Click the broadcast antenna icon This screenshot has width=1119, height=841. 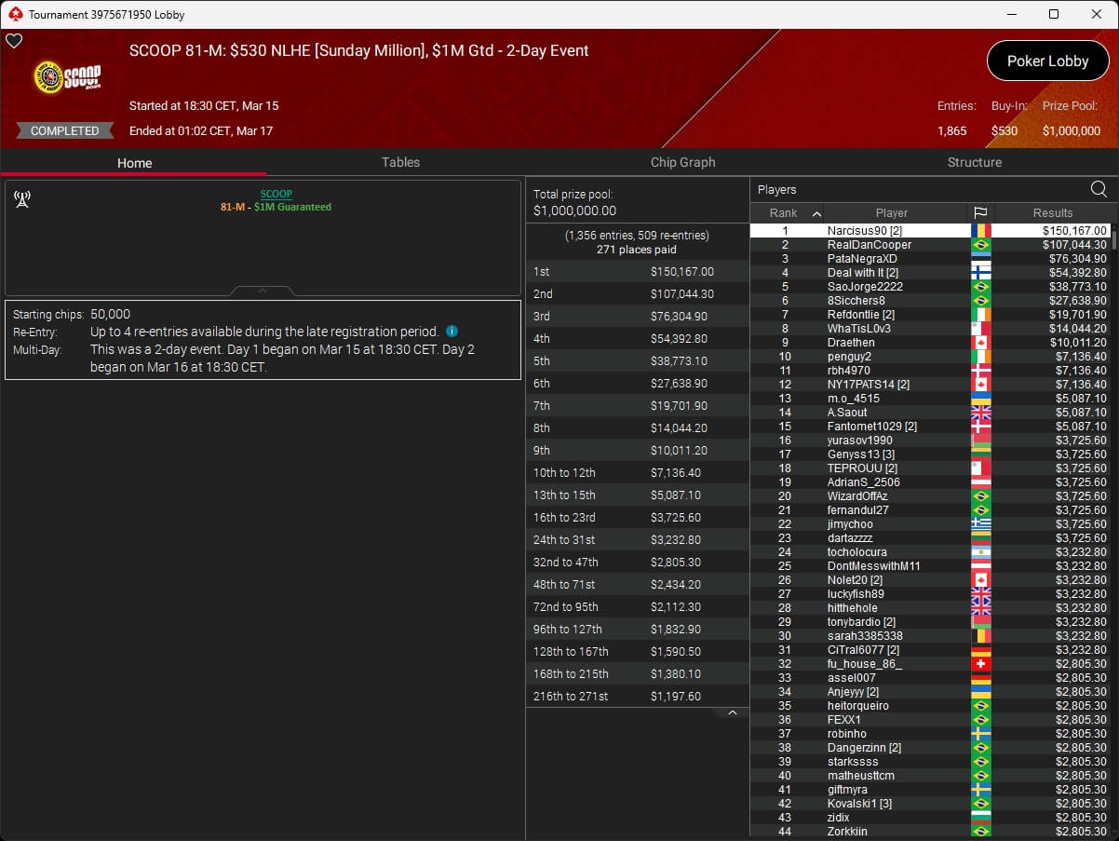click(22, 198)
